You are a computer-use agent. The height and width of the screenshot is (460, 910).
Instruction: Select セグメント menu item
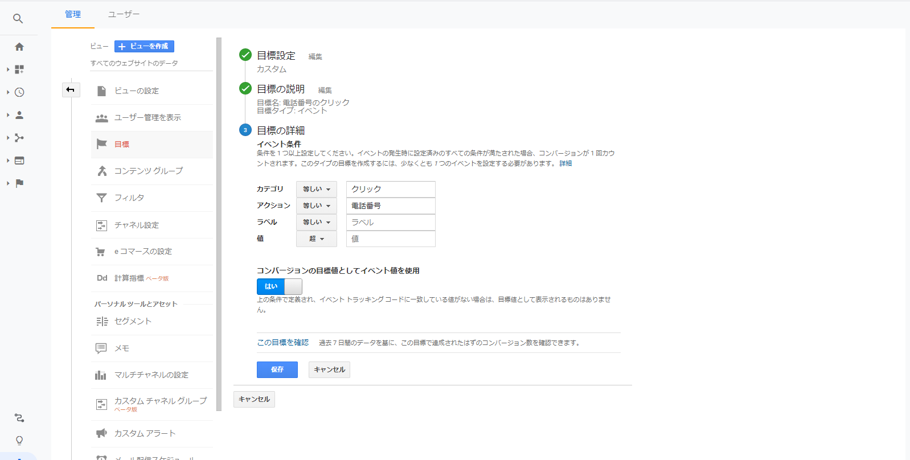(152, 322)
